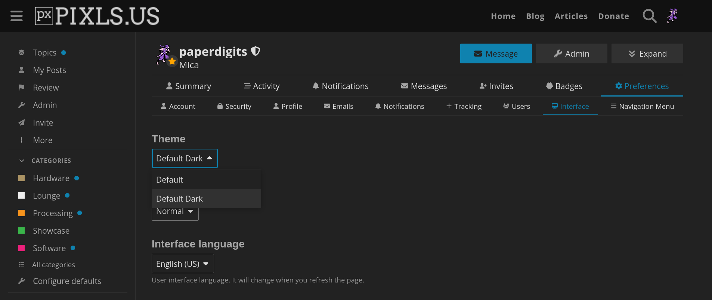Click the PIXLS.US site logo
Viewport: 712px width, 300px height.
click(x=97, y=16)
